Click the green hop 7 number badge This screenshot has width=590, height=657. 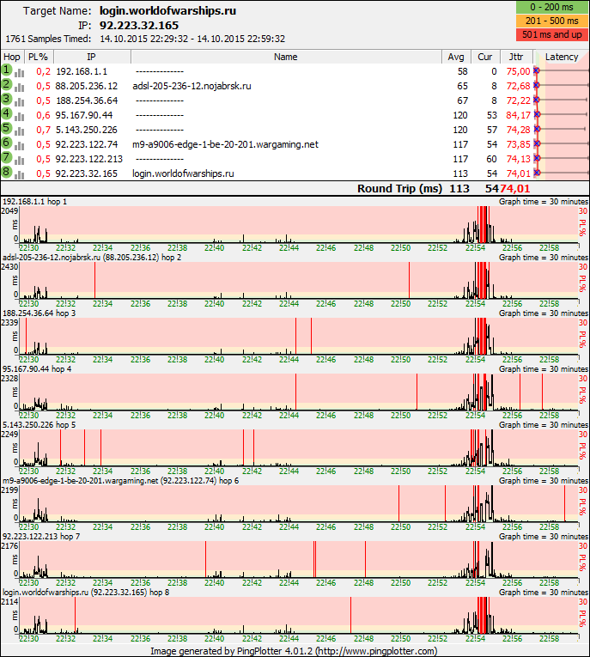(x=6, y=157)
